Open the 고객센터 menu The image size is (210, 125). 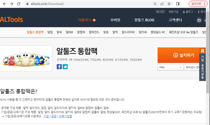pos(175,20)
